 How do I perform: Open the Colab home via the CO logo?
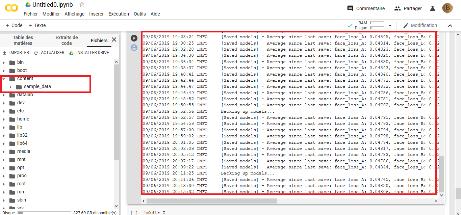[11, 8]
